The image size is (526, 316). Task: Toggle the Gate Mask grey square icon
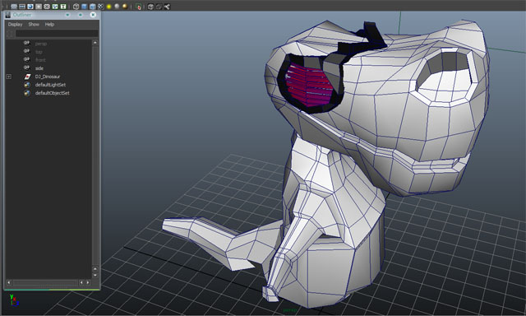(39, 7)
